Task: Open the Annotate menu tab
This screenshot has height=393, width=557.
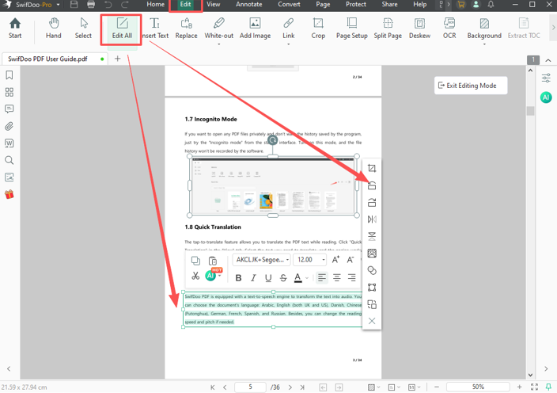Action: (x=248, y=5)
